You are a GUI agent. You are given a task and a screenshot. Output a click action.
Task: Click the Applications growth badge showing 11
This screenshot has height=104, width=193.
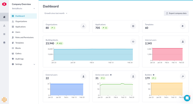(x=105, y=28)
